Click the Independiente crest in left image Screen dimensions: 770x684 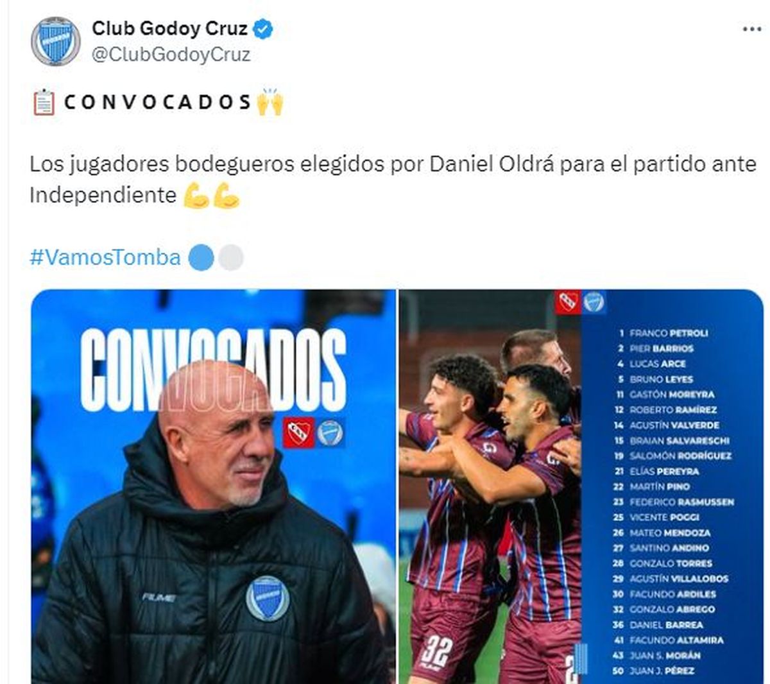click(299, 434)
